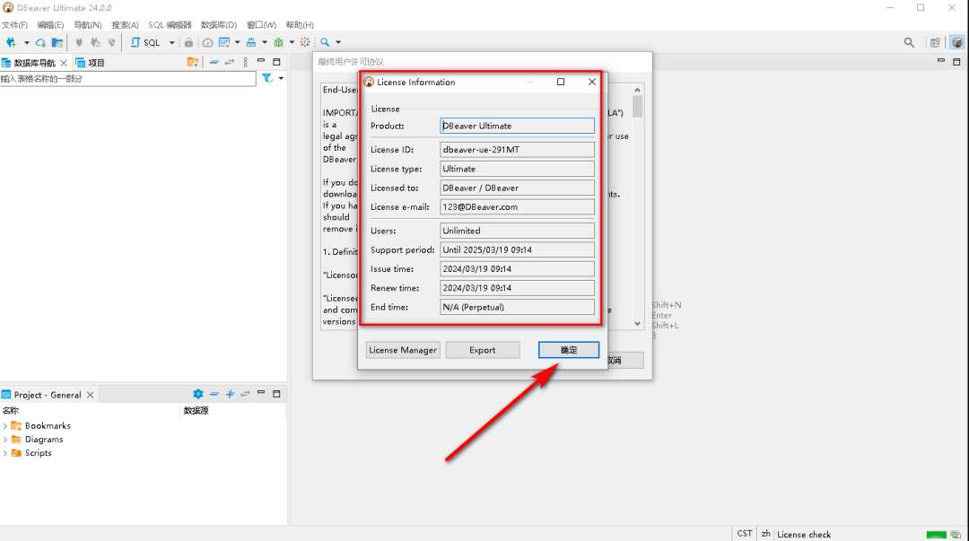969x541 pixels.
Task: Click the blue plus icon in Project panel
Action: tap(230, 394)
